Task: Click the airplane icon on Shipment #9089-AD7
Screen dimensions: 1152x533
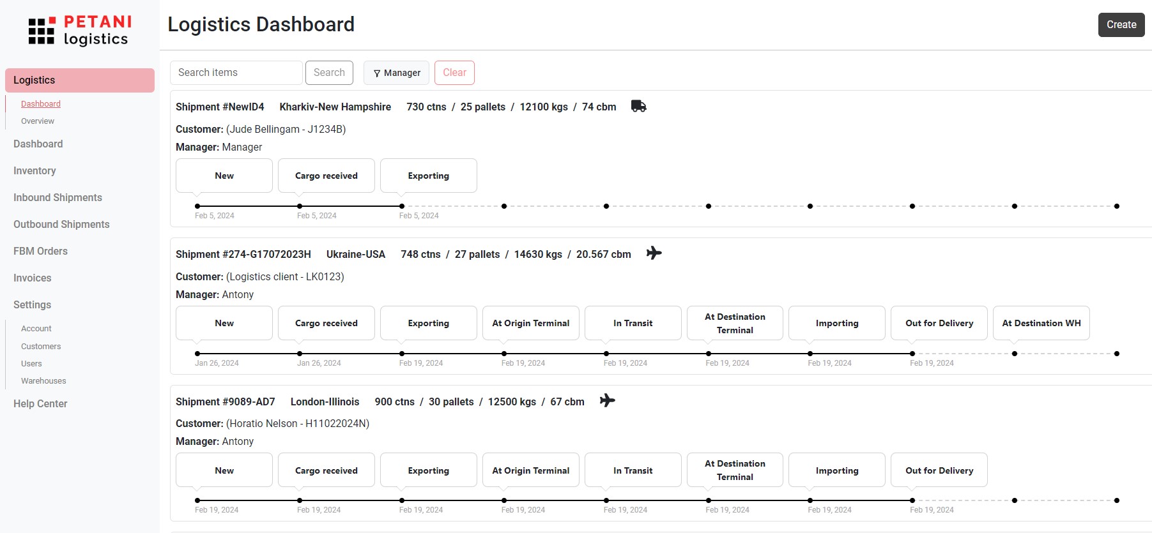Action: pyautogui.click(x=607, y=401)
